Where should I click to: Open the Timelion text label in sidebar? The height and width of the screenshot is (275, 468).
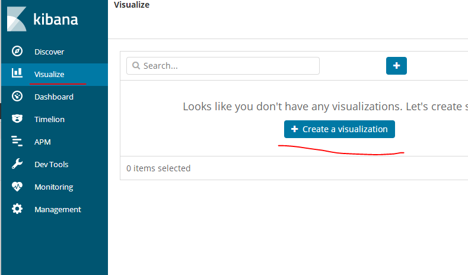(49, 119)
